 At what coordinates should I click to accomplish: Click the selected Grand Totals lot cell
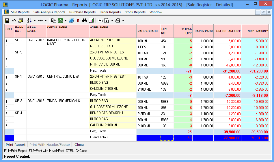pos(167,138)
